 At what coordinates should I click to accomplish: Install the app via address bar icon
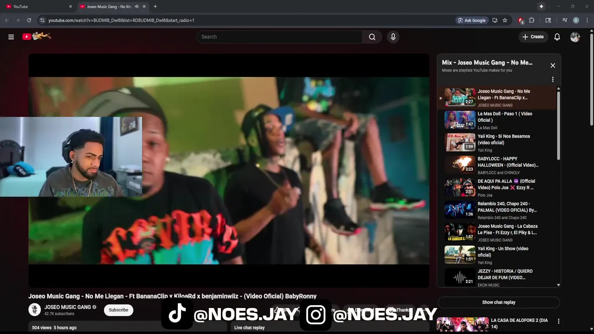click(x=495, y=20)
